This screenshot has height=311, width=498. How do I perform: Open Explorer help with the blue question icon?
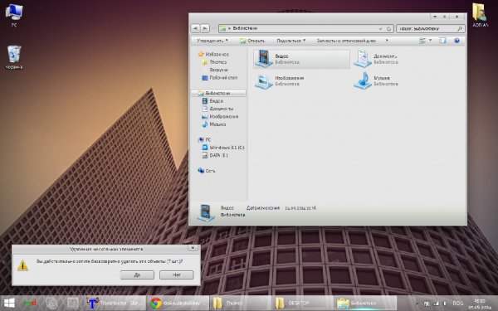[456, 41]
